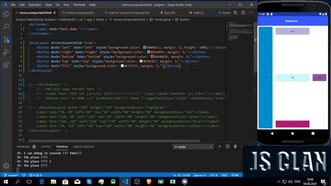This screenshot has width=331, height=186.
Task: Launch Microsoft Edge from taskbar
Action: [41, 181]
